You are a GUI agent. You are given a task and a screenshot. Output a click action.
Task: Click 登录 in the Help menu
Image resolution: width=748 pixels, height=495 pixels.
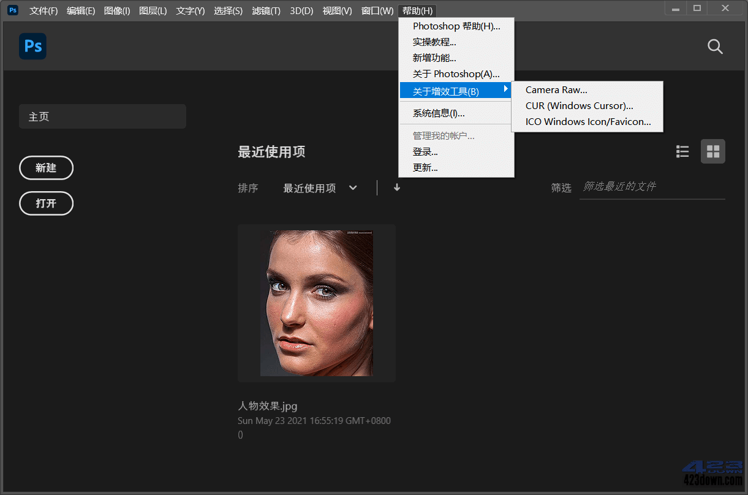tap(425, 151)
